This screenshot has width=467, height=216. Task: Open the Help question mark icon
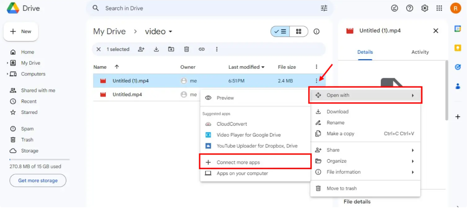click(409, 8)
